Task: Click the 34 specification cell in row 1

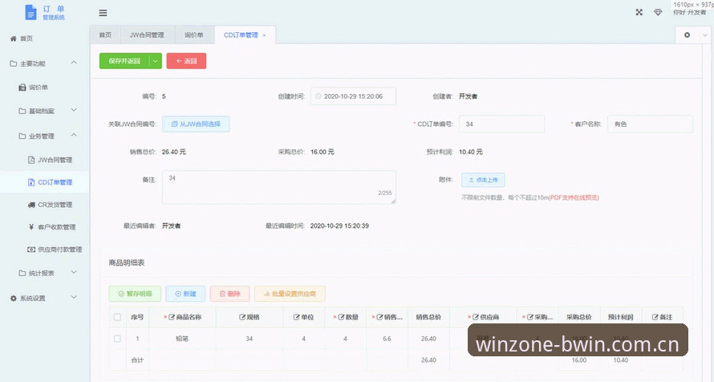Action: (x=249, y=339)
